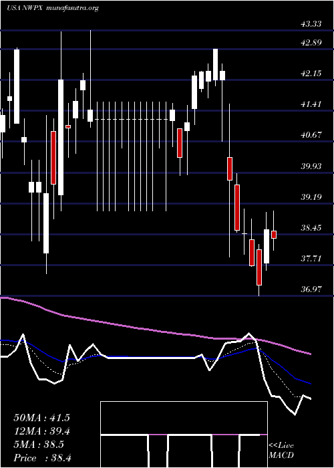
Task: Click the 38.45 price level label
Action: pos(311,228)
